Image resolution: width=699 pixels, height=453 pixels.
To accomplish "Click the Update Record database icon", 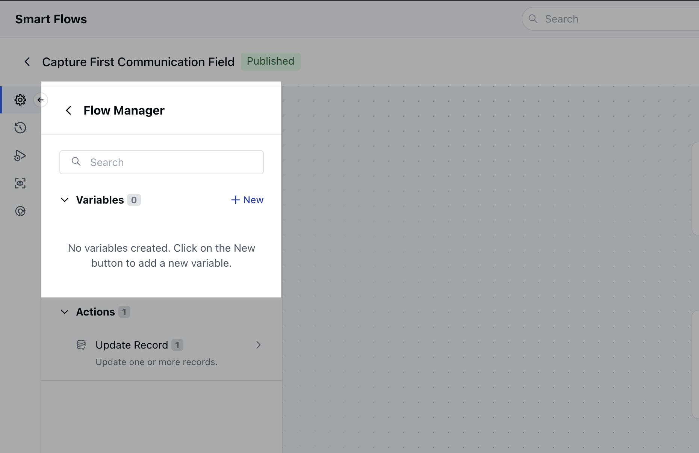I will pos(81,344).
